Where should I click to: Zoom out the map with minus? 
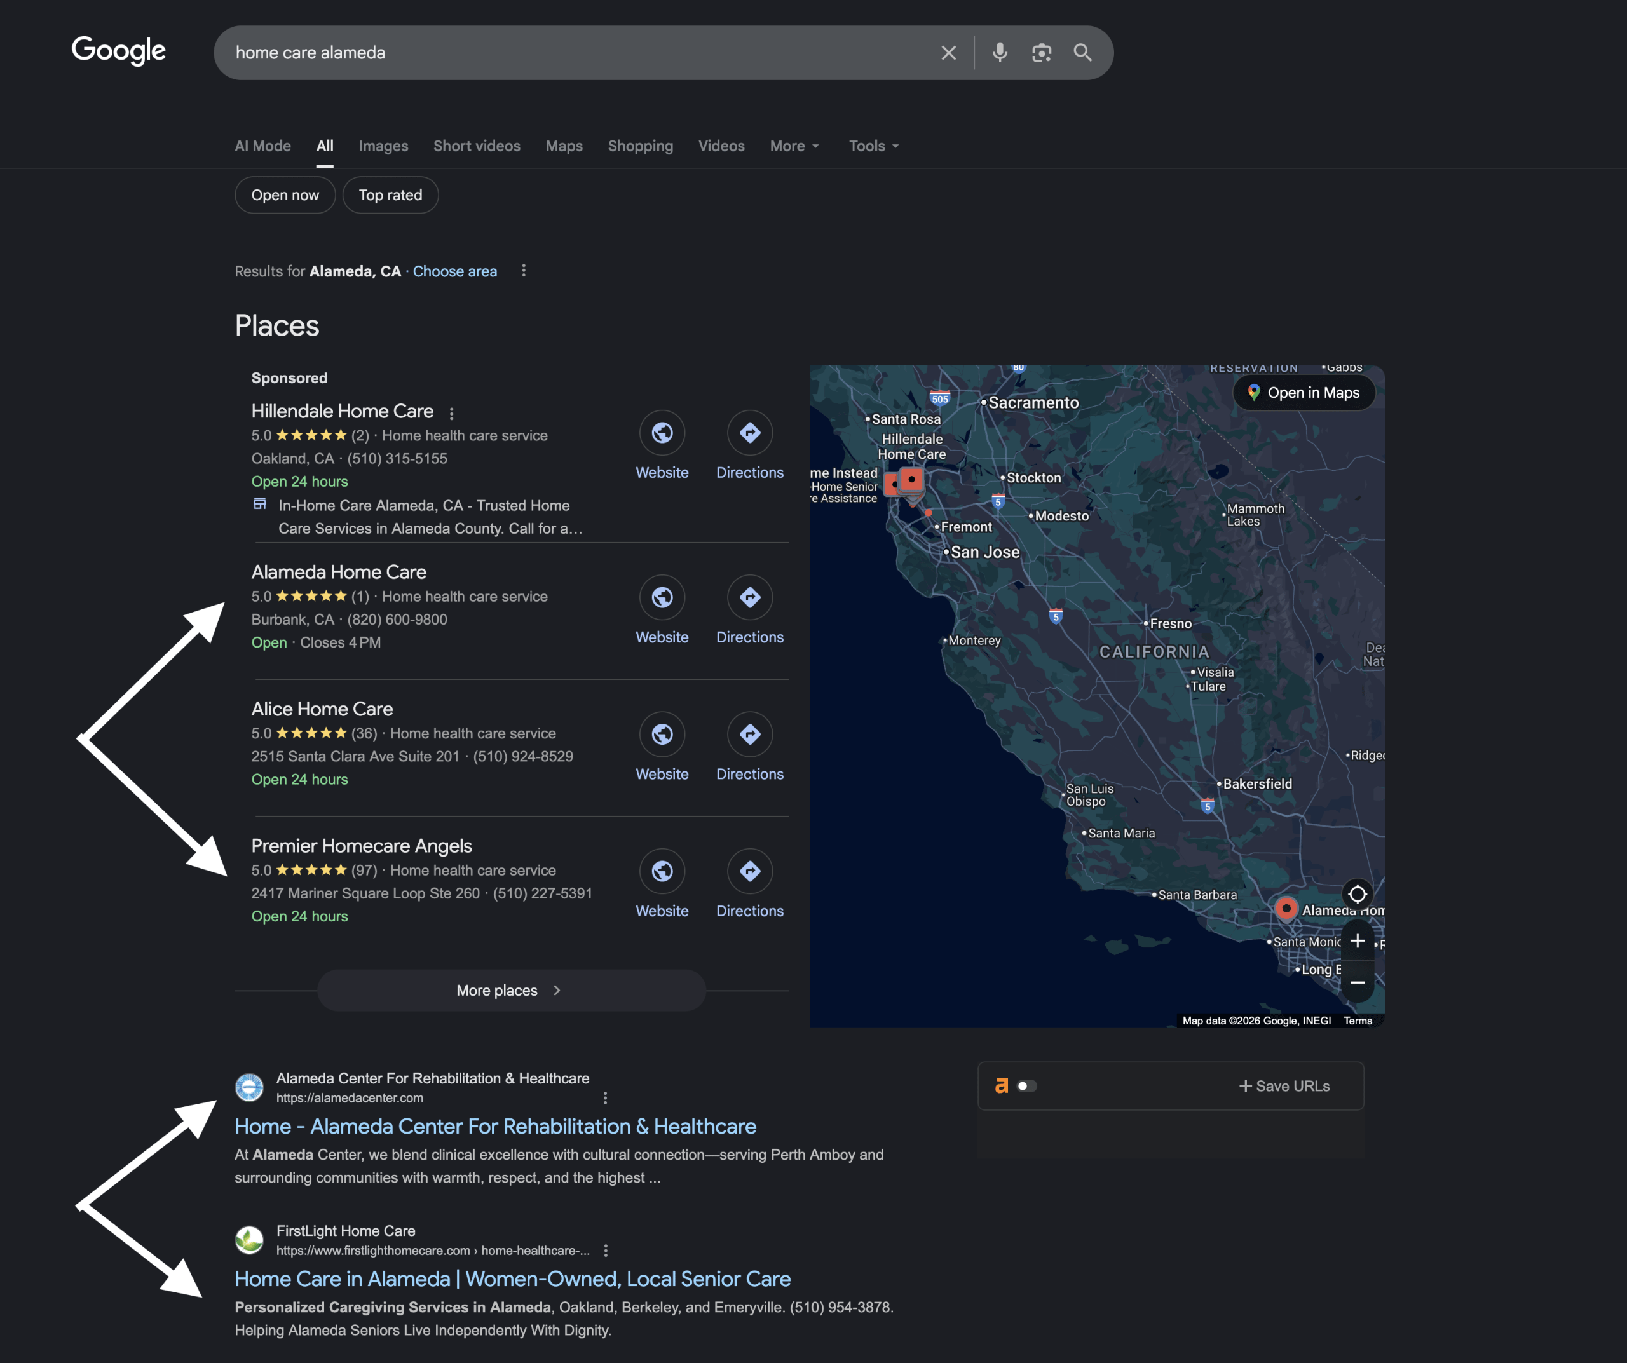1357,982
